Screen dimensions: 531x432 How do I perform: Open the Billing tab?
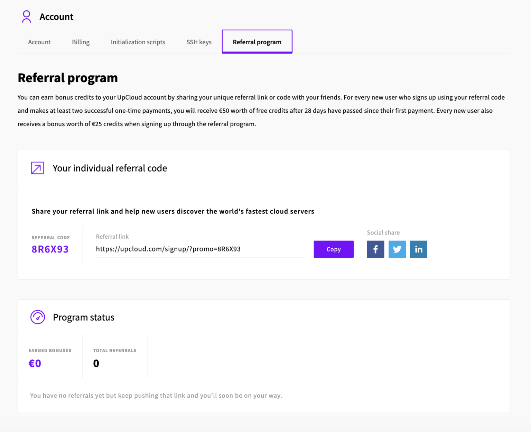[x=81, y=42]
